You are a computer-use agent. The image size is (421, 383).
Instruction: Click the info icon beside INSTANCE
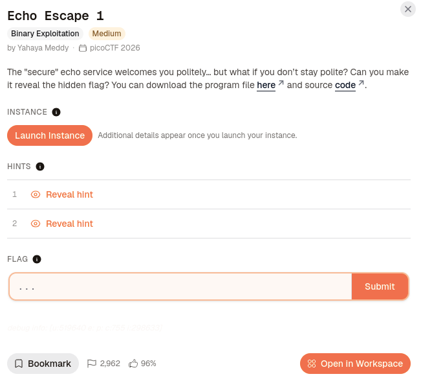[56, 112]
